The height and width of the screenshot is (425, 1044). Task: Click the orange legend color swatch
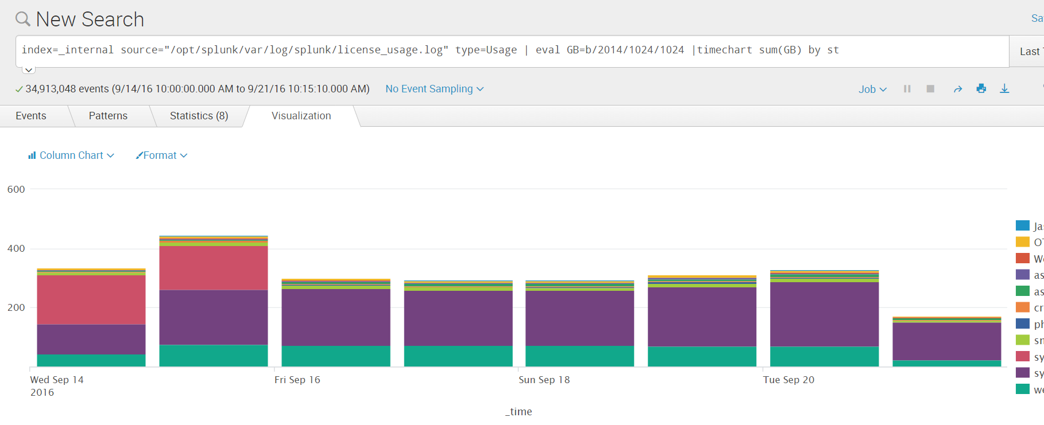(1023, 307)
